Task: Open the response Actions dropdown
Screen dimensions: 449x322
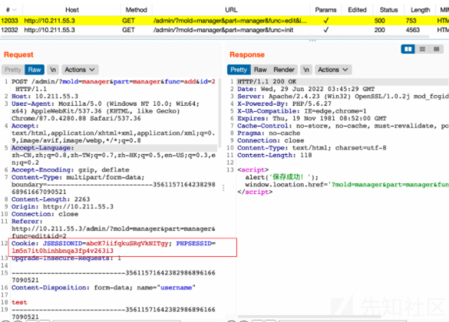Action: (333, 70)
